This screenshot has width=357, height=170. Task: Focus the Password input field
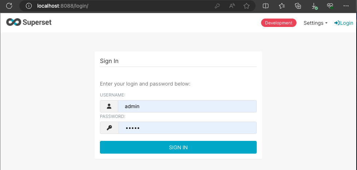click(x=187, y=128)
